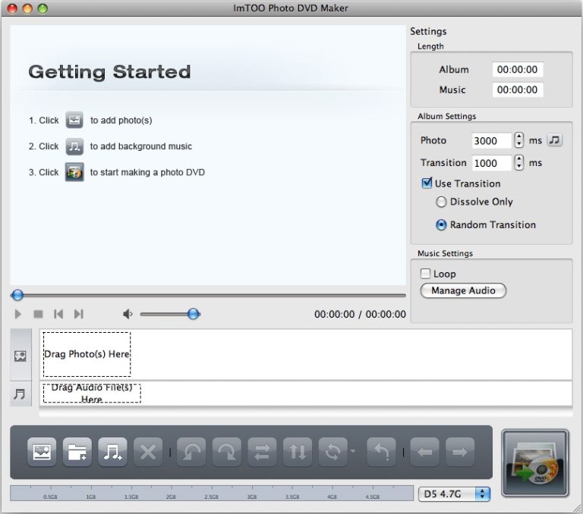The width and height of the screenshot is (583, 514).
Task: Mute audio with the speaker icon
Action: tap(128, 314)
